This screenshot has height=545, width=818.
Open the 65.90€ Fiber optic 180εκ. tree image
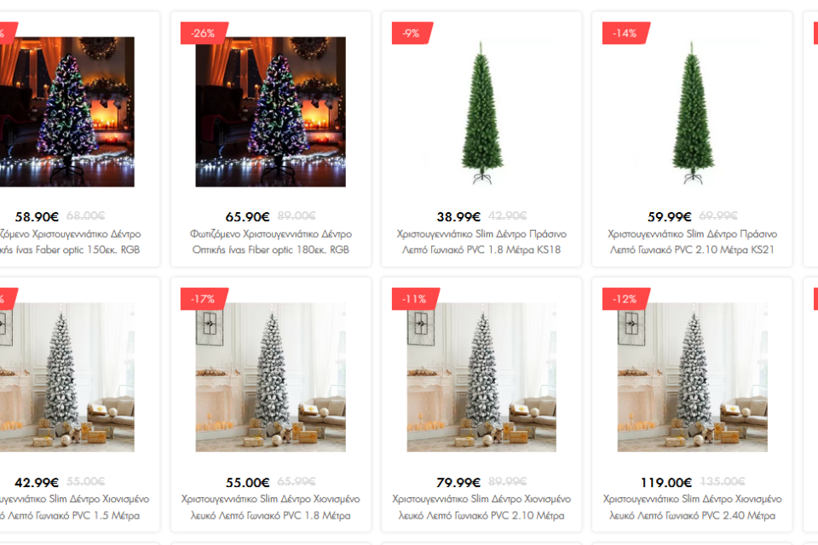click(x=270, y=112)
